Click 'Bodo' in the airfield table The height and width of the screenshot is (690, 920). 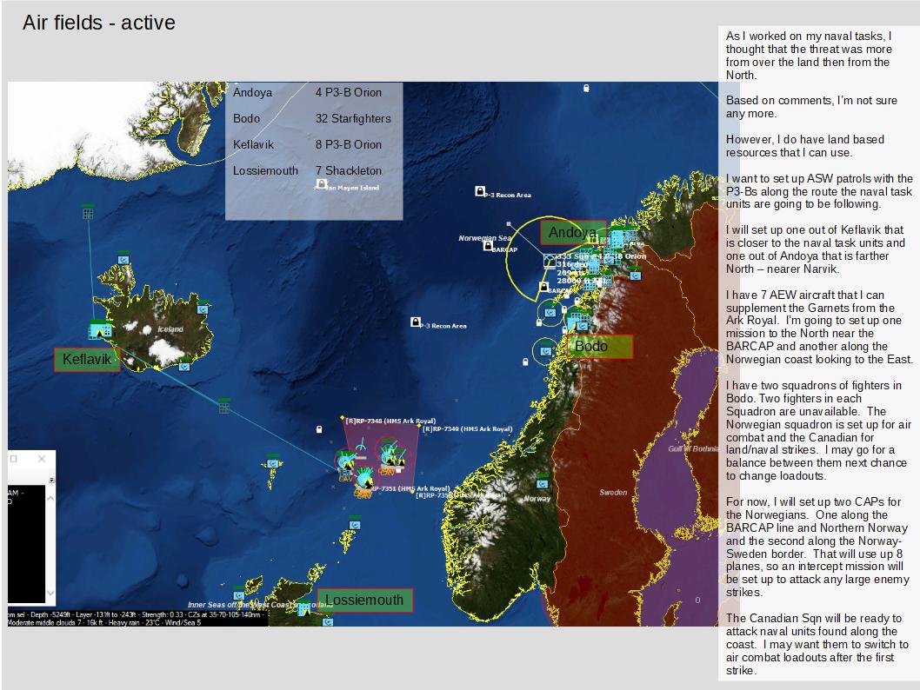(246, 118)
